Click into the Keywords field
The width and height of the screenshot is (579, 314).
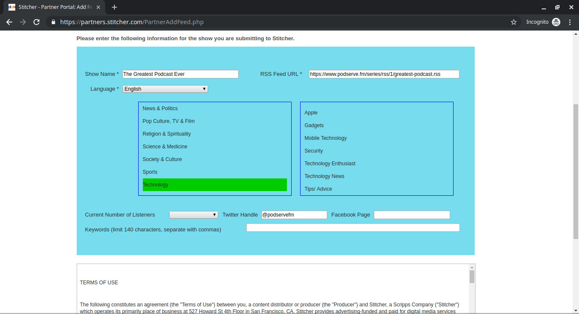tap(353, 228)
